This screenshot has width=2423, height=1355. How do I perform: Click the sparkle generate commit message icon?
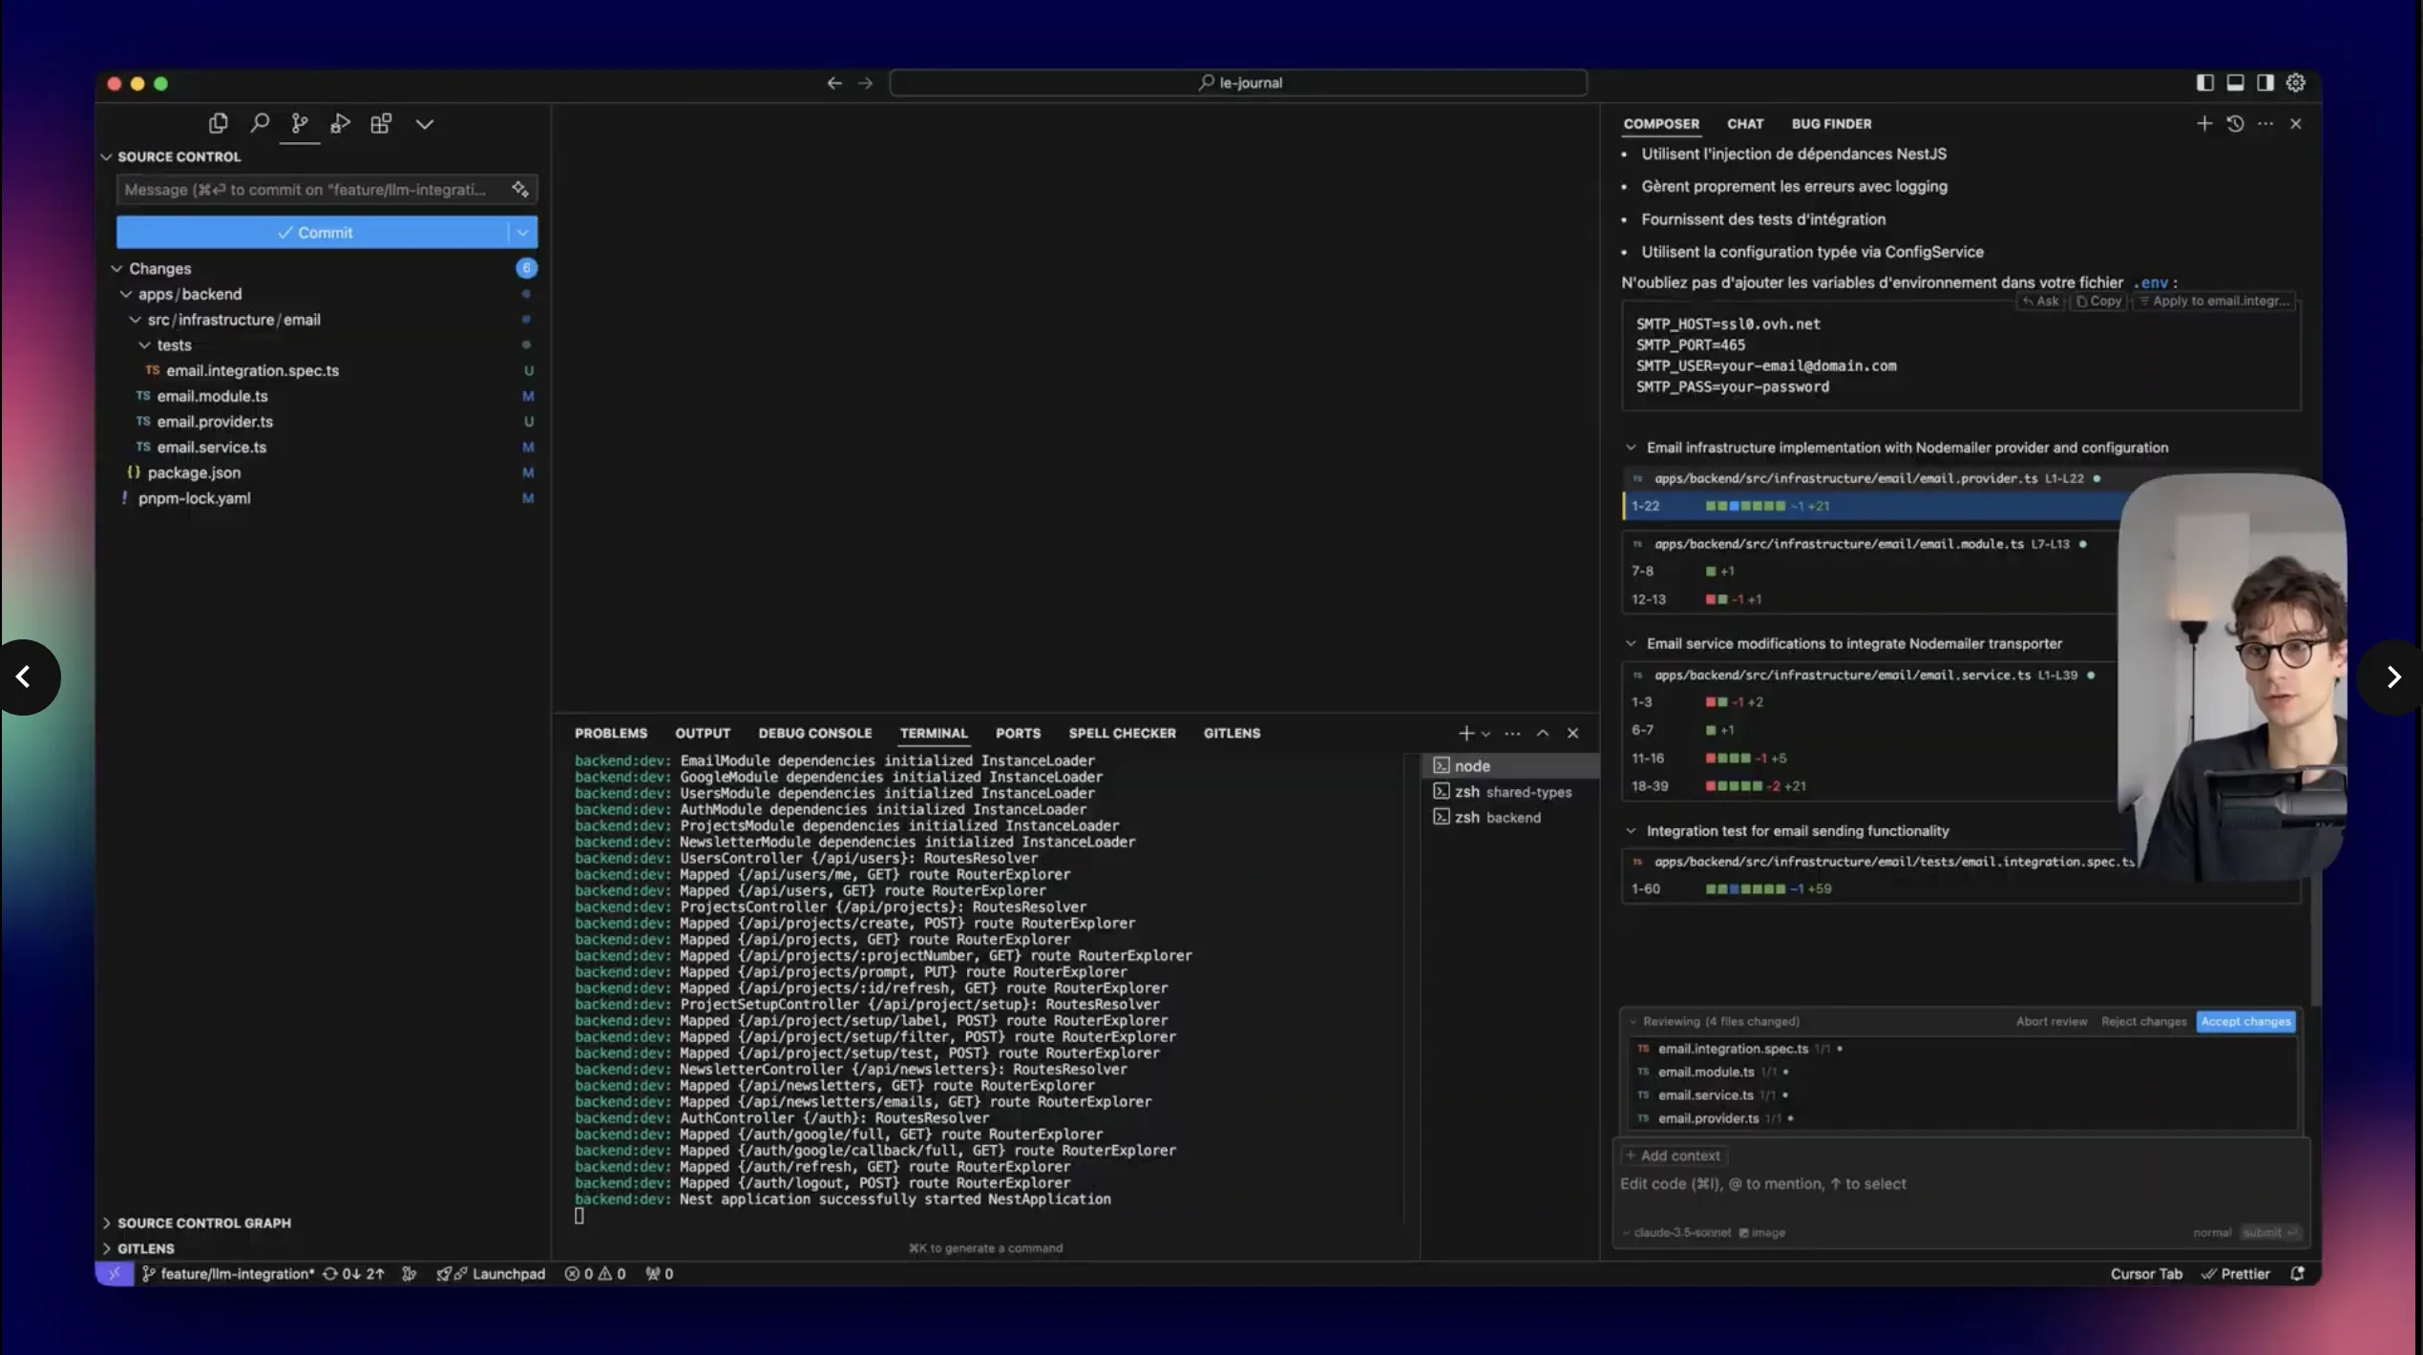(x=520, y=189)
